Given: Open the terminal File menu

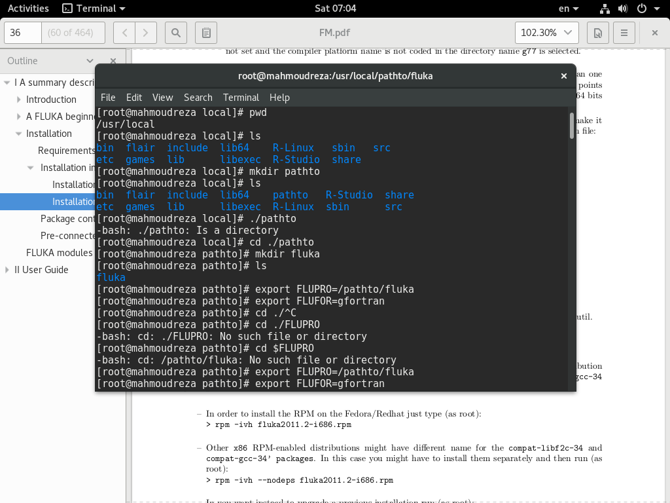Looking at the screenshot, I should tap(108, 98).
